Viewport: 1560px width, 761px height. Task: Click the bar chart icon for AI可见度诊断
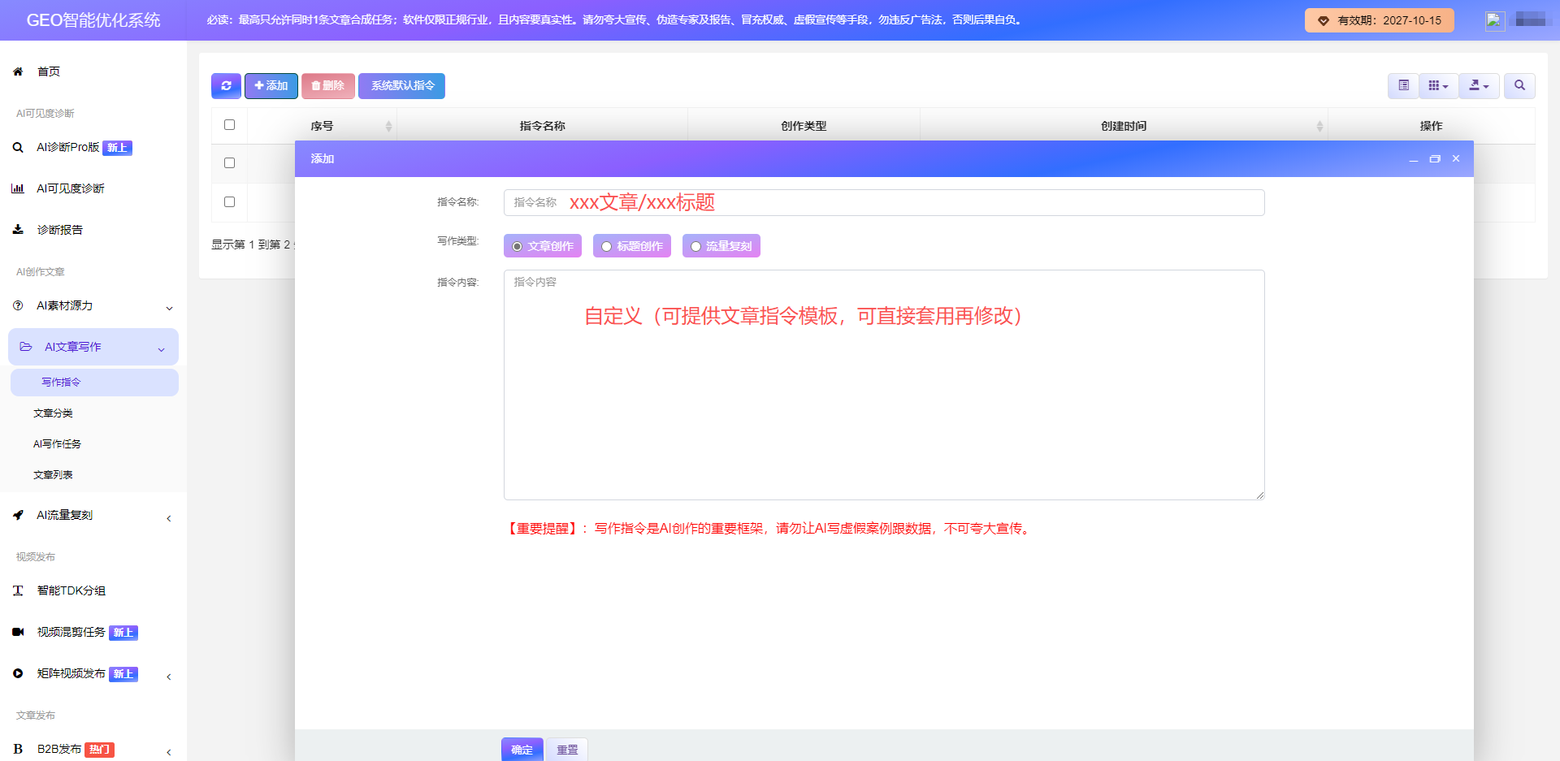tap(18, 188)
